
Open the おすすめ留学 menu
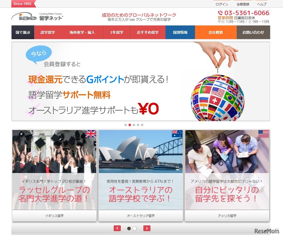[x=147, y=32]
